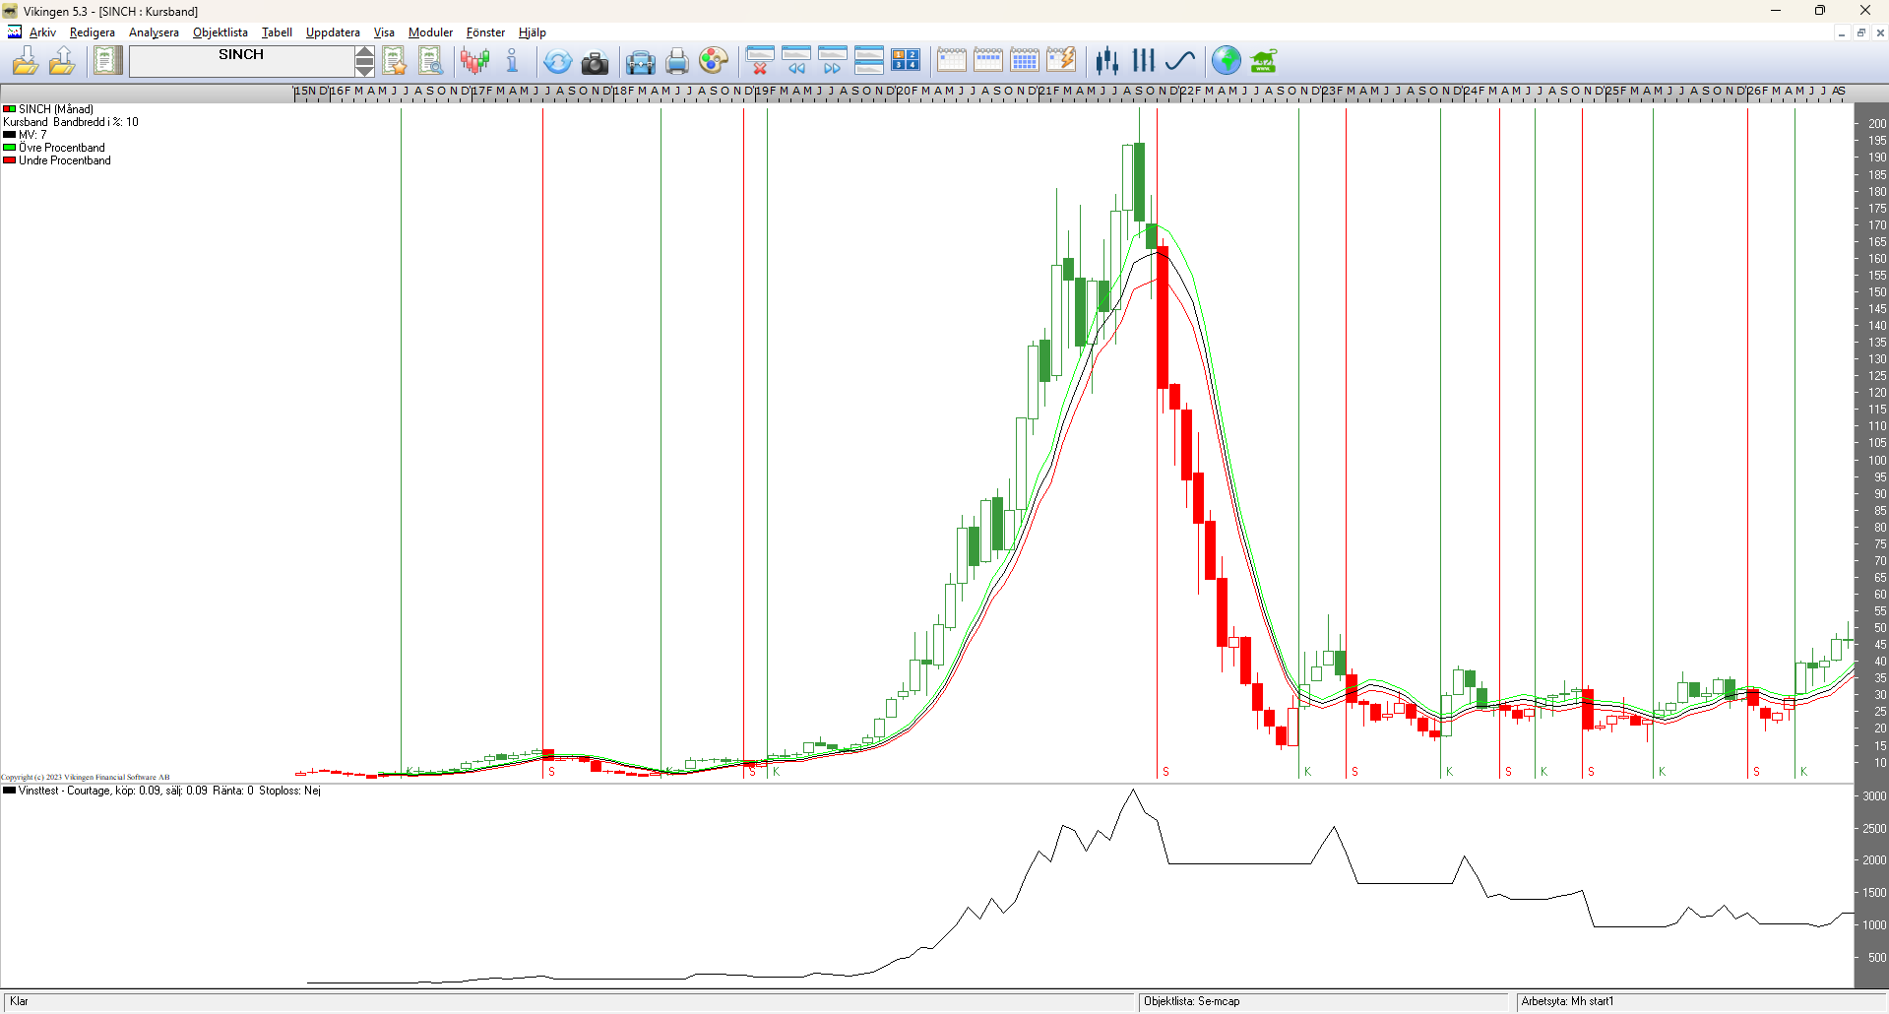Open the Visa menu
1889x1014 pixels.
coord(384,32)
